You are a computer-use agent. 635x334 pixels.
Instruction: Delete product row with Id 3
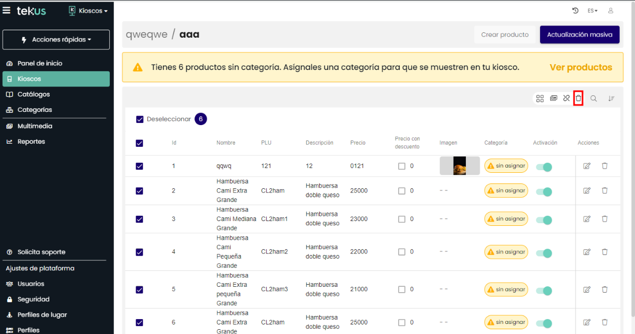604,218
